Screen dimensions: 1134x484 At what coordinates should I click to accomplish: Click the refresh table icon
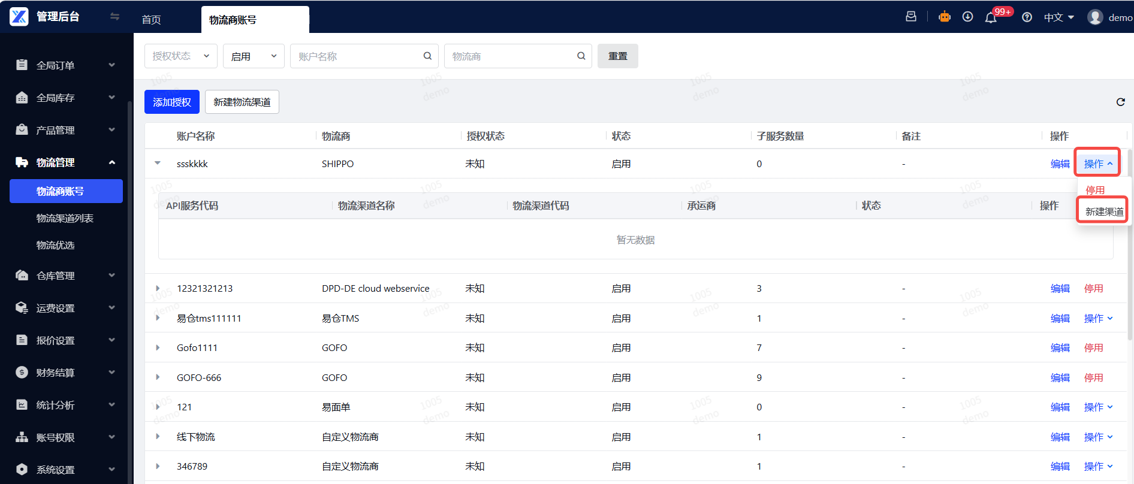pyautogui.click(x=1120, y=102)
